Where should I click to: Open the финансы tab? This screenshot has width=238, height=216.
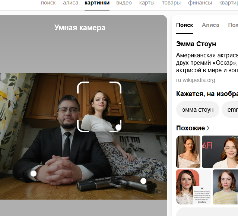[200, 3]
